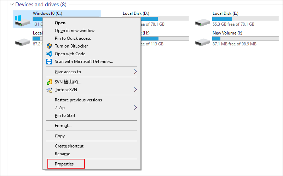This screenshot has height=176, width=283.
Task: Click the SVN checkout icon
Action: [49, 82]
